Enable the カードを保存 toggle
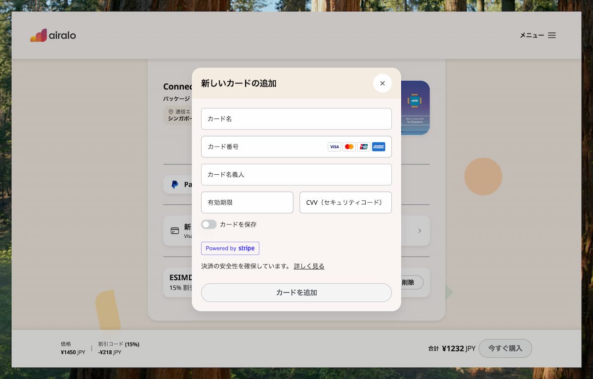Screen dimensions: 593x379 [209, 225]
